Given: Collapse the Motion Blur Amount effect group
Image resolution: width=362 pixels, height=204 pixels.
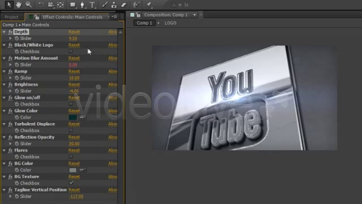Looking at the screenshot, I should [x=4, y=58].
